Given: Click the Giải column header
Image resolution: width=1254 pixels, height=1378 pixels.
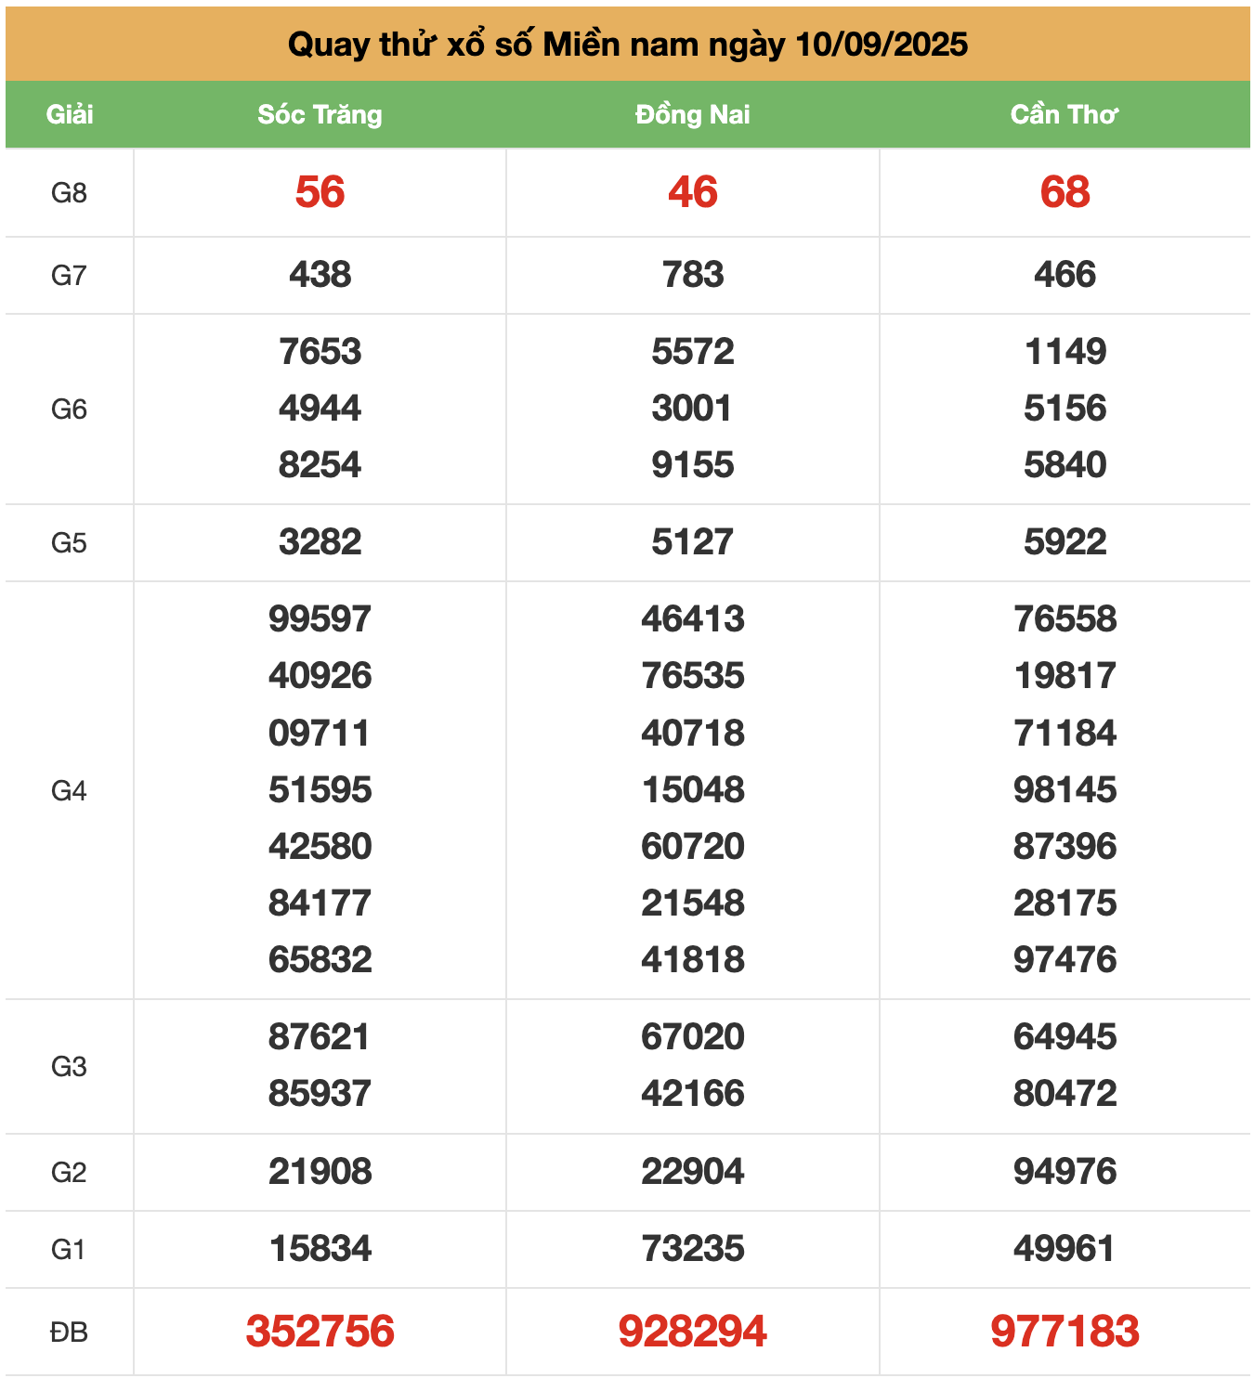Looking at the screenshot, I should coord(70,114).
